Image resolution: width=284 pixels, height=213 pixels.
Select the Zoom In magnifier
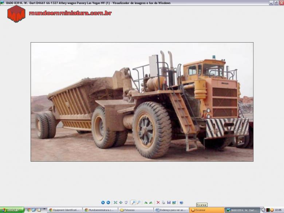coord(133,202)
